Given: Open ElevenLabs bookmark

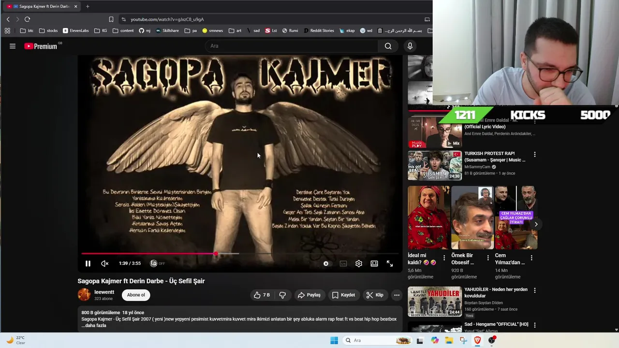Looking at the screenshot, I should pyautogui.click(x=76, y=30).
